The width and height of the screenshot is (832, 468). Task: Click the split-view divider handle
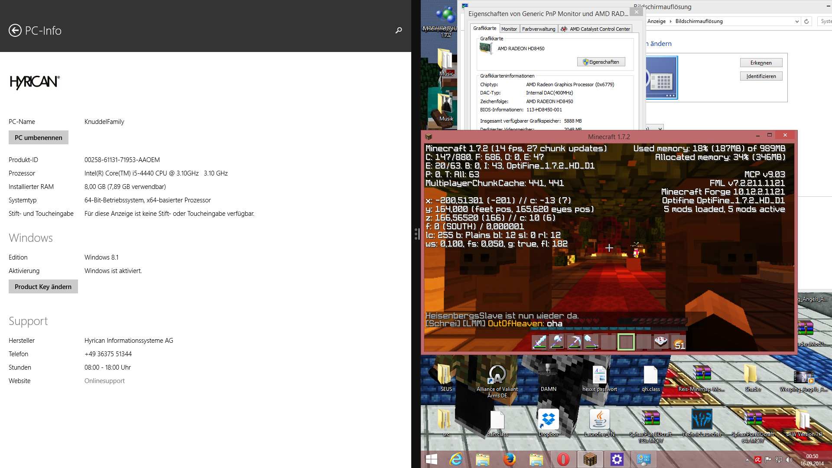coord(416,234)
